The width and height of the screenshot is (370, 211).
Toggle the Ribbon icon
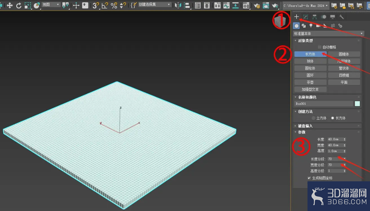tap(217, 5)
